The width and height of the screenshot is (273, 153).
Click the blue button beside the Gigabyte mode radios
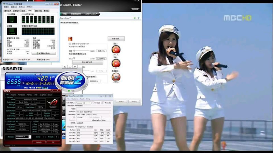tap(45, 88)
